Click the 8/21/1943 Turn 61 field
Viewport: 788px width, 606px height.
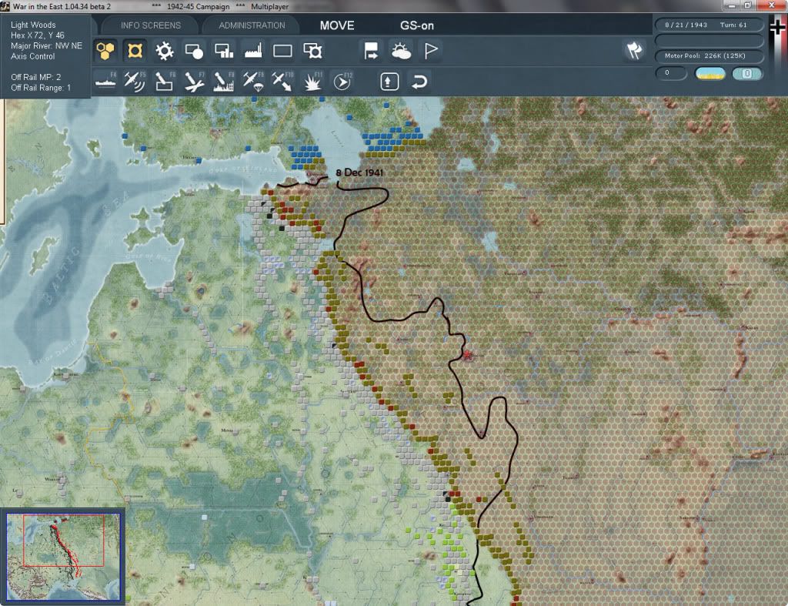tap(709, 25)
